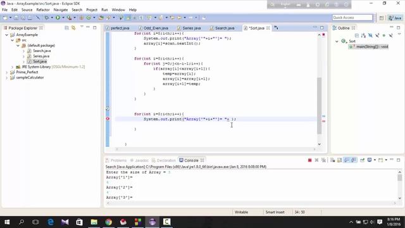
Task: Collapse the Sort class in Outline
Action: (x=337, y=41)
